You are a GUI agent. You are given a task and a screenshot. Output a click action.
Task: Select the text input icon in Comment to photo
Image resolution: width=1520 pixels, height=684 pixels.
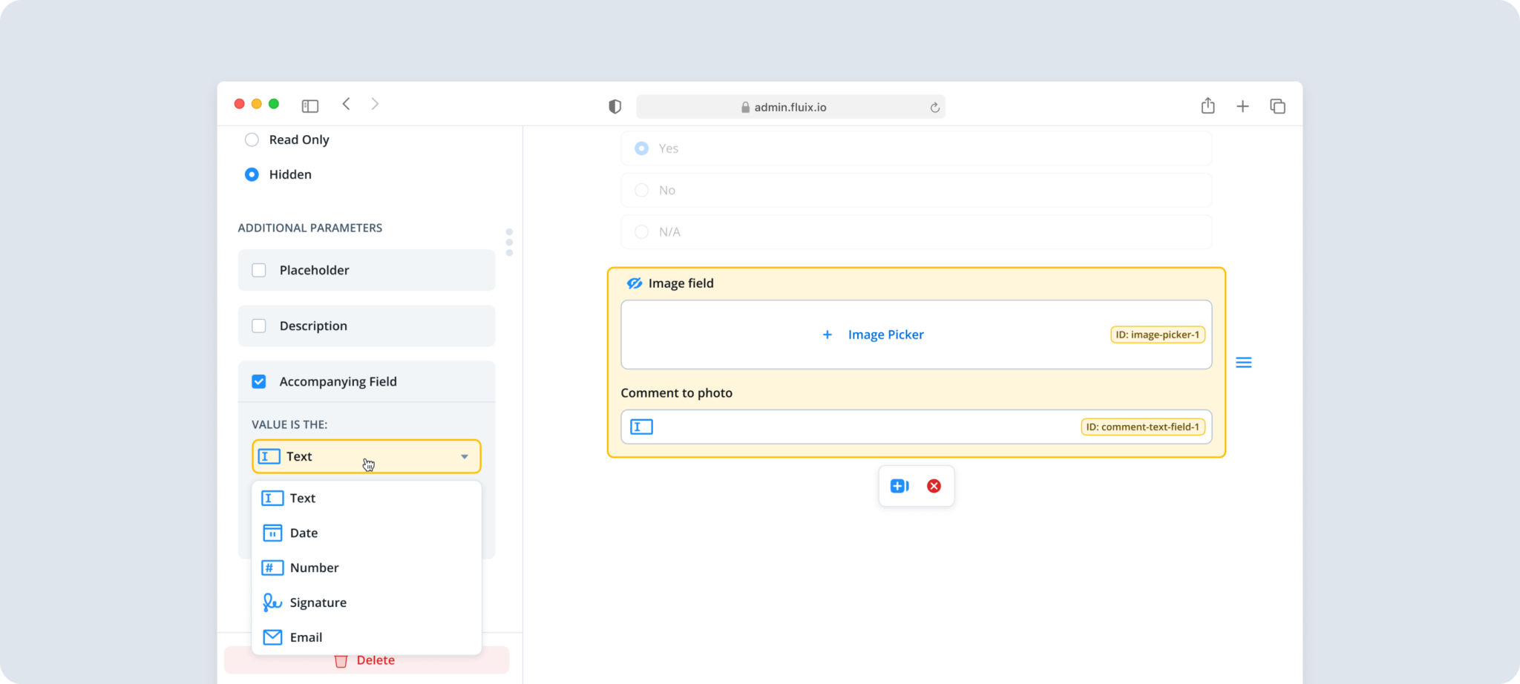641,427
